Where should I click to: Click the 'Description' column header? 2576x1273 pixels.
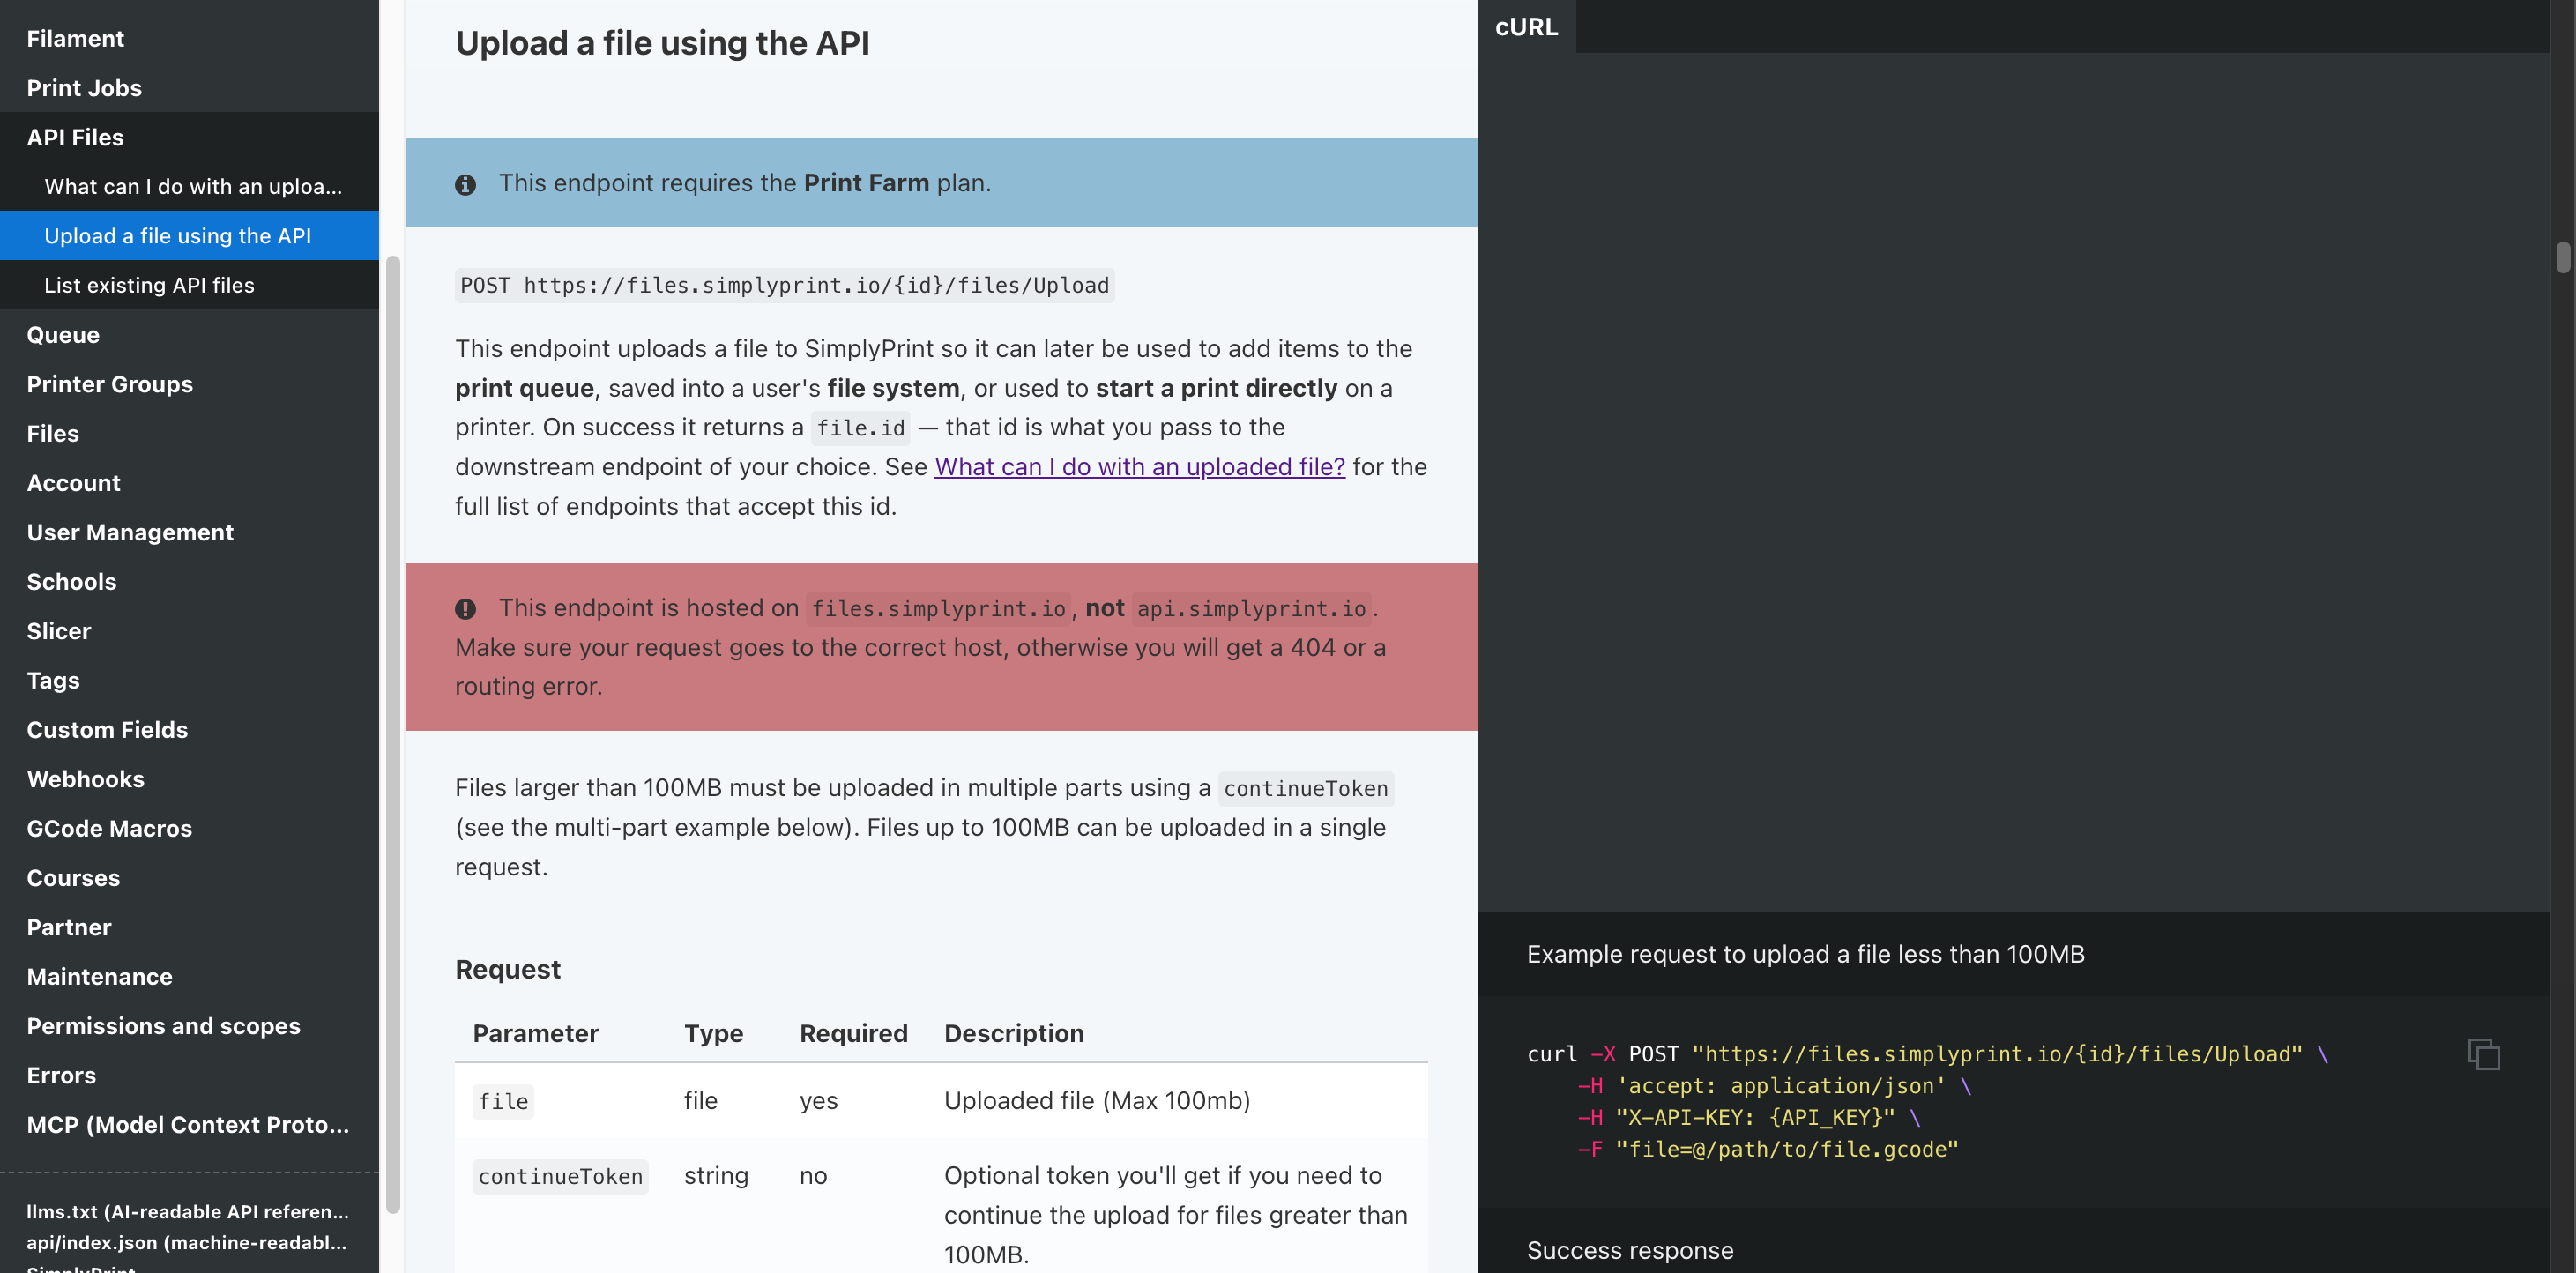pos(1014,1033)
